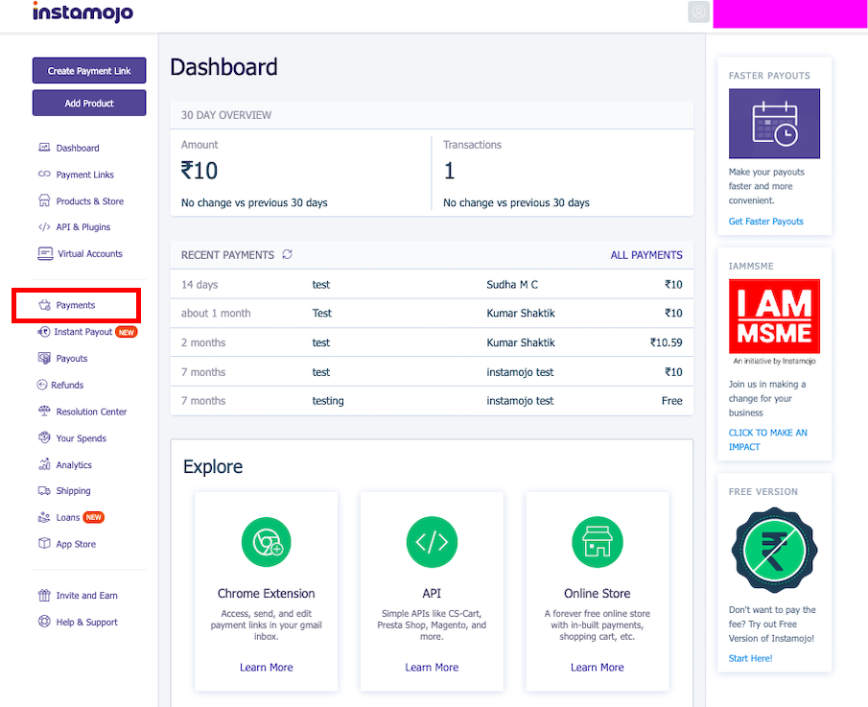The width and height of the screenshot is (868, 707).
Task: Click the Online Store green icon
Action: (x=598, y=542)
